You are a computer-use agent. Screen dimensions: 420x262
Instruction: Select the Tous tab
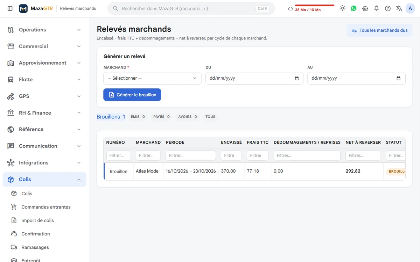[210, 117]
